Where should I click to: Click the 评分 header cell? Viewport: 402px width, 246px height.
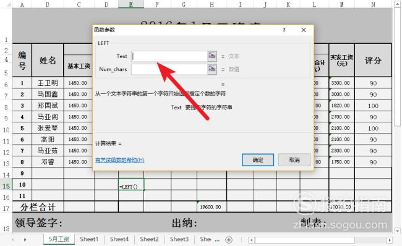click(x=374, y=60)
